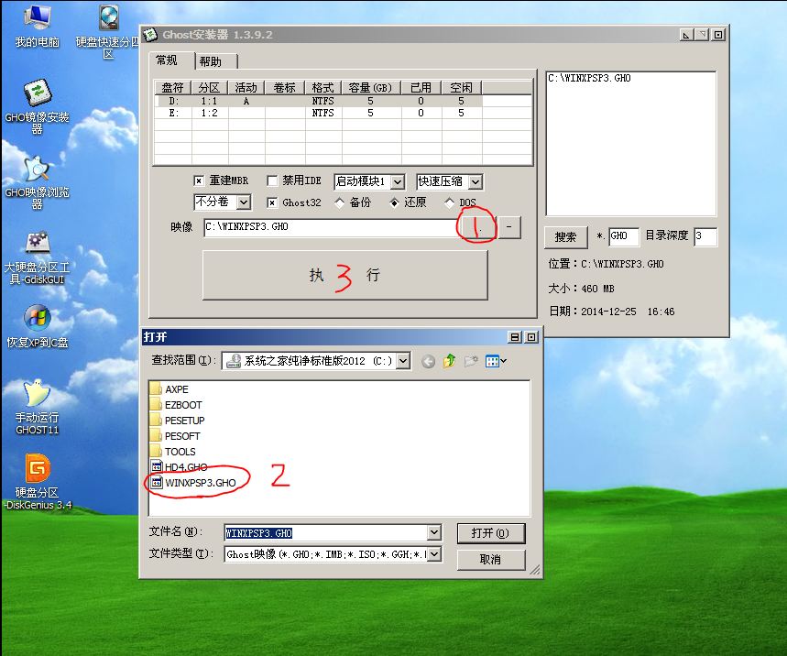
Task: Select the 还原 radio option
Action: [x=395, y=202]
